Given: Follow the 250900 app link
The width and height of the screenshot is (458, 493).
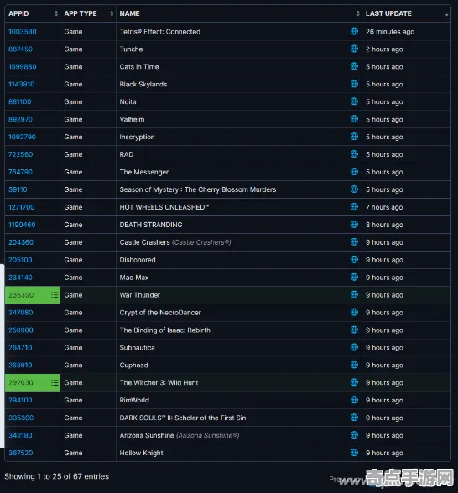Looking at the screenshot, I should [x=21, y=330].
